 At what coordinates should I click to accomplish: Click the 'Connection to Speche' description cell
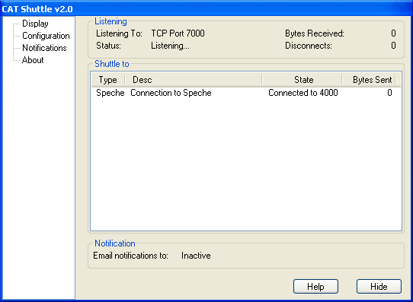pos(171,93)
